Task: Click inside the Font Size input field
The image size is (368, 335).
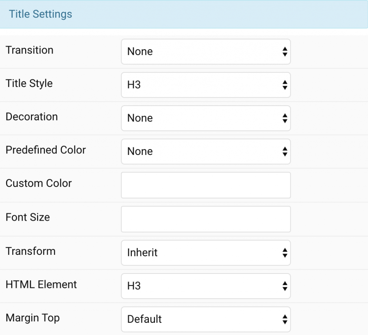Action: coord(206,219)
